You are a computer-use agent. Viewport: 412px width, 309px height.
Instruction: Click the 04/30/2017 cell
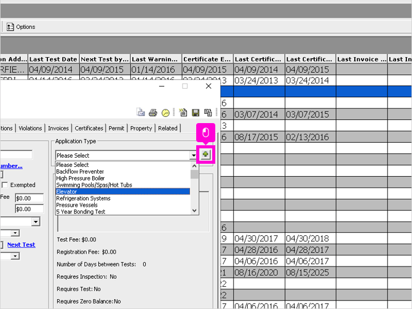[259, 239]
